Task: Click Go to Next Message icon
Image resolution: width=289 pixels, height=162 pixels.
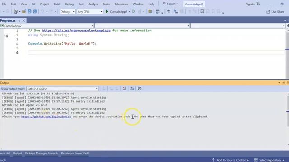Action: [x=117, y=89]
